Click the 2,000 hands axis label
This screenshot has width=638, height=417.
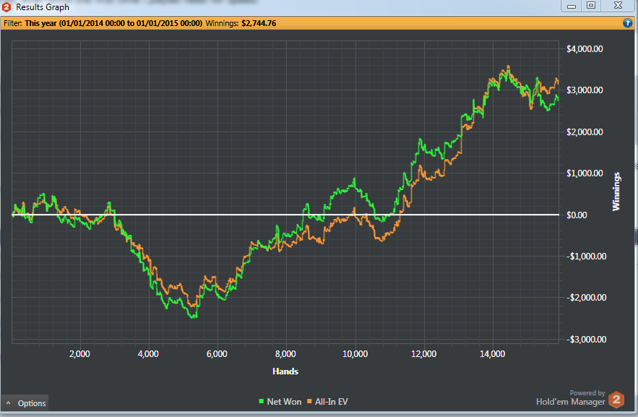[x=79, y=354]
